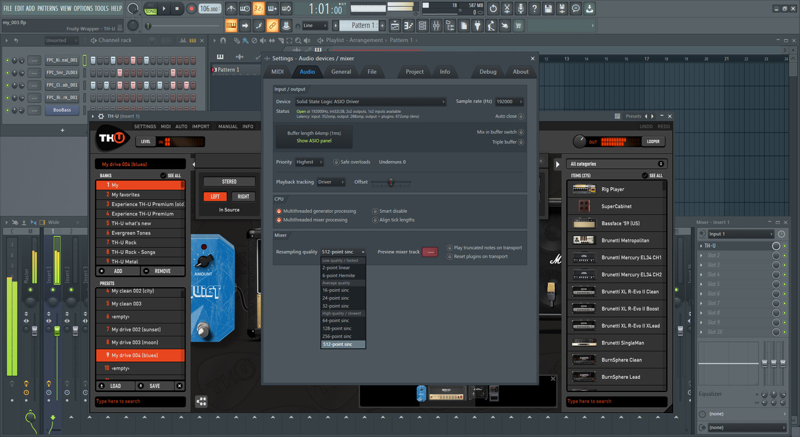Click the tempo 106.000 field
Screen dimensions: 800x437
click(209, 9)
